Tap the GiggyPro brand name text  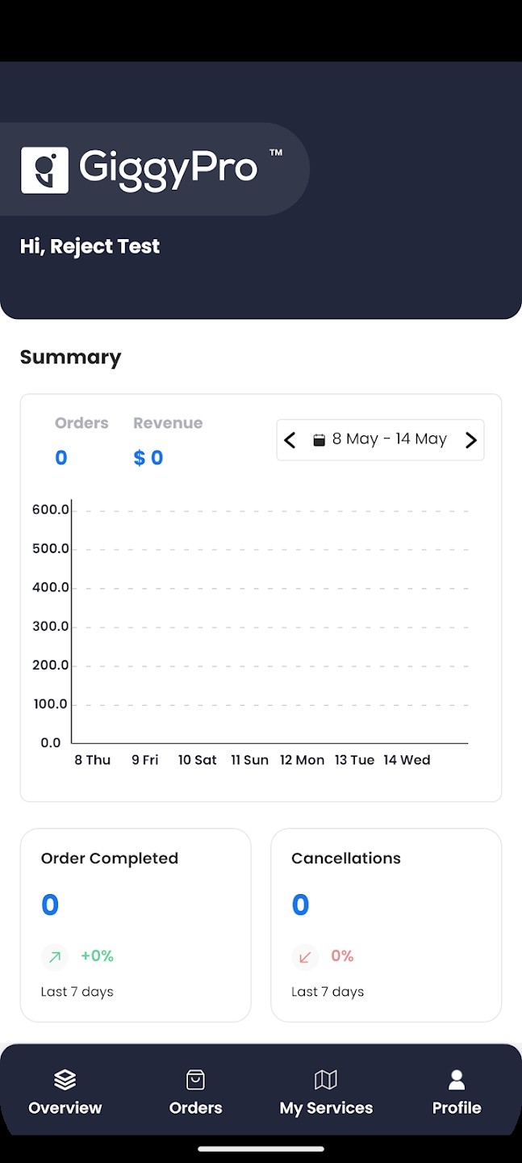(169, 168)
